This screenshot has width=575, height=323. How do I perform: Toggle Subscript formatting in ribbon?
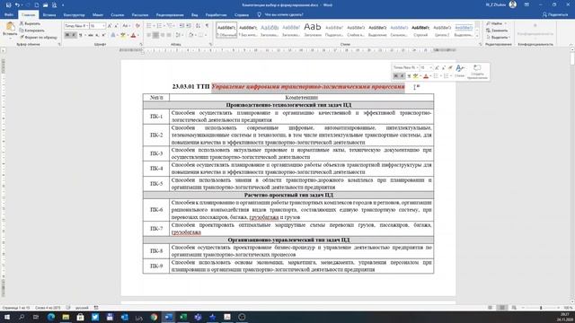point(97,35)
